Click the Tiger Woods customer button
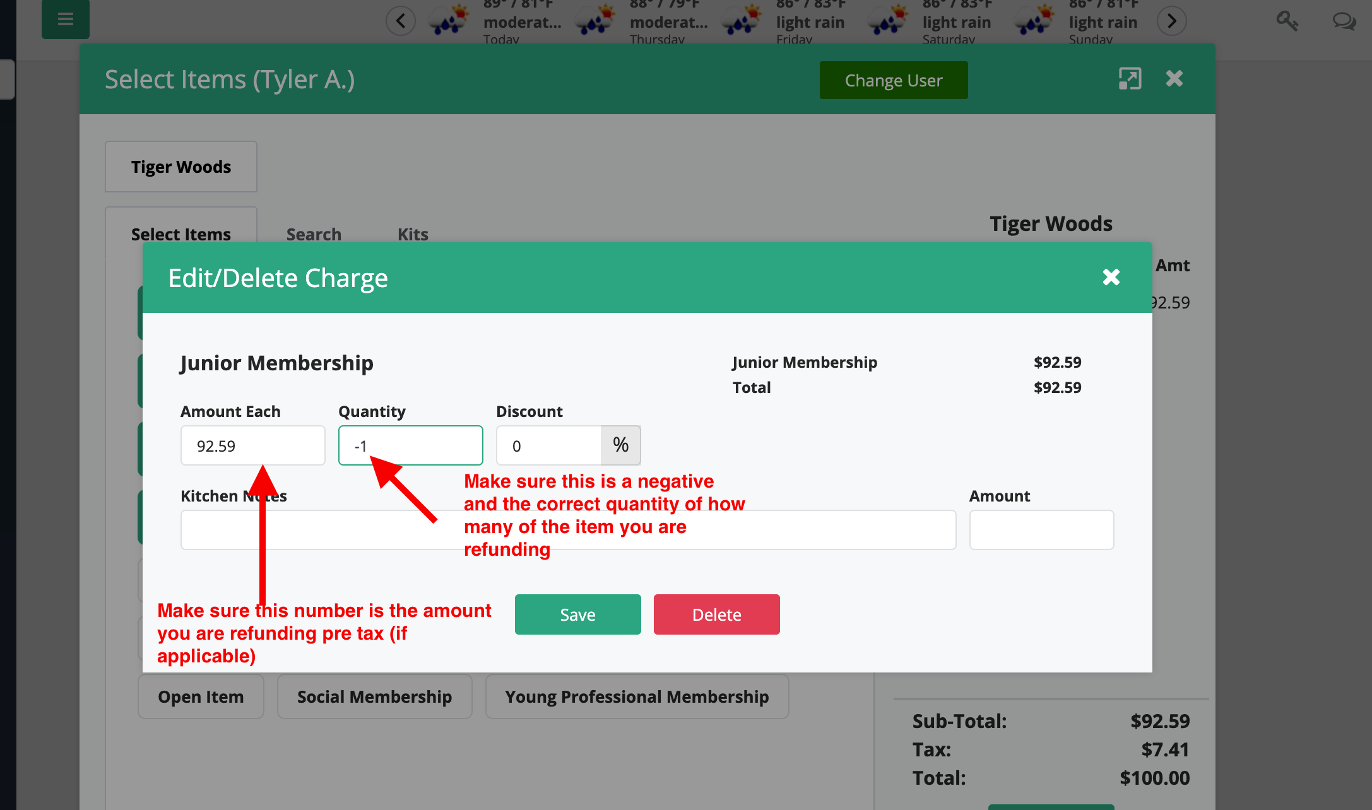 [x=181, y=167]
